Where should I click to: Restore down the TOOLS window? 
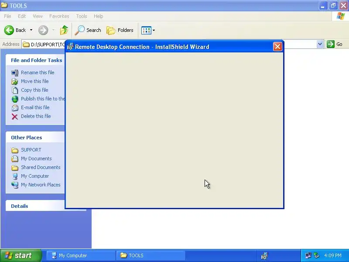point(333,6)
